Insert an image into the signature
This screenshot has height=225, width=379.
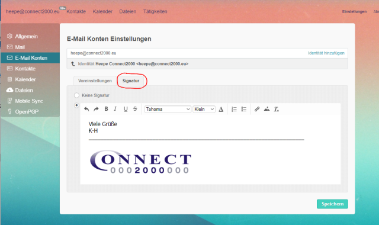point(266,109)
